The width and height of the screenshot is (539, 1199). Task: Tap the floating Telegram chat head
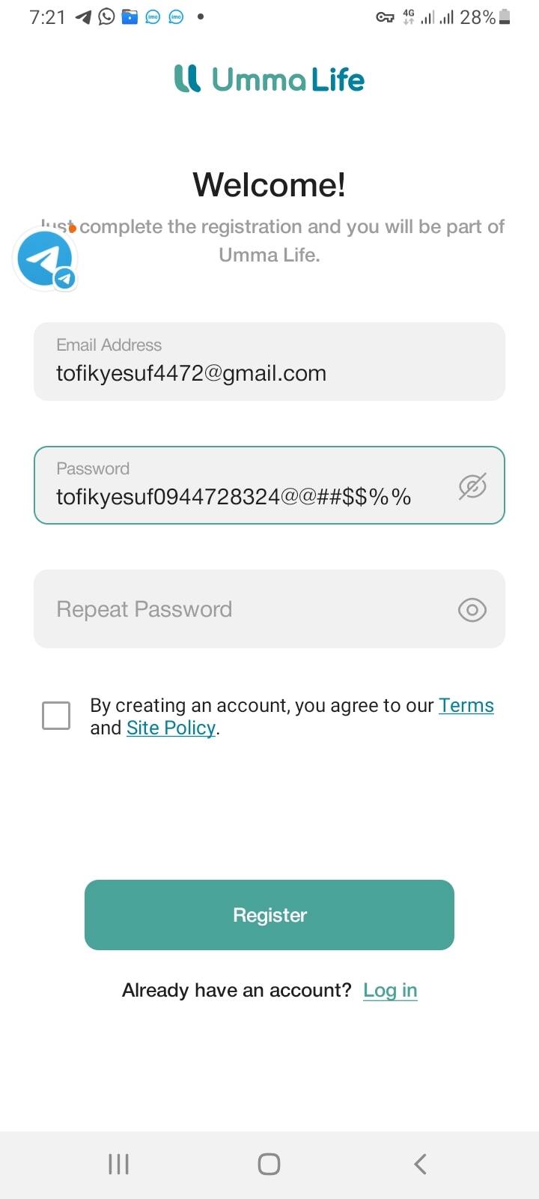pos(45,259)
